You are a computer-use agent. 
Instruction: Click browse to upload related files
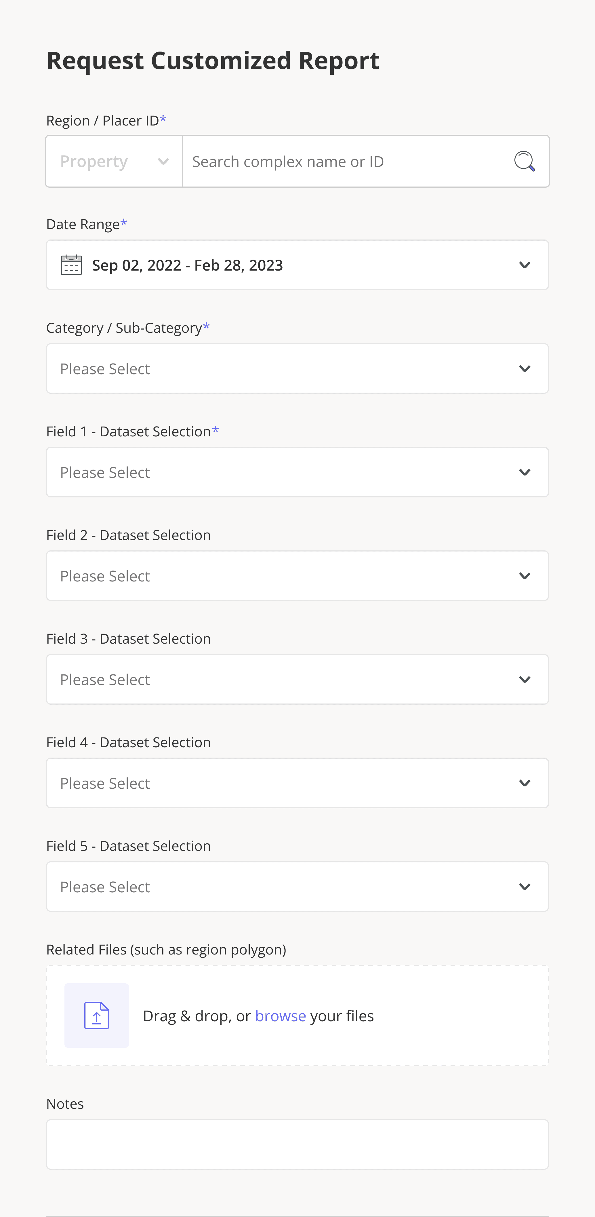(281, 1015)
